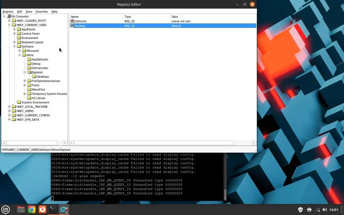Click the DllOverrides folder icon

[x=29, y=68]
